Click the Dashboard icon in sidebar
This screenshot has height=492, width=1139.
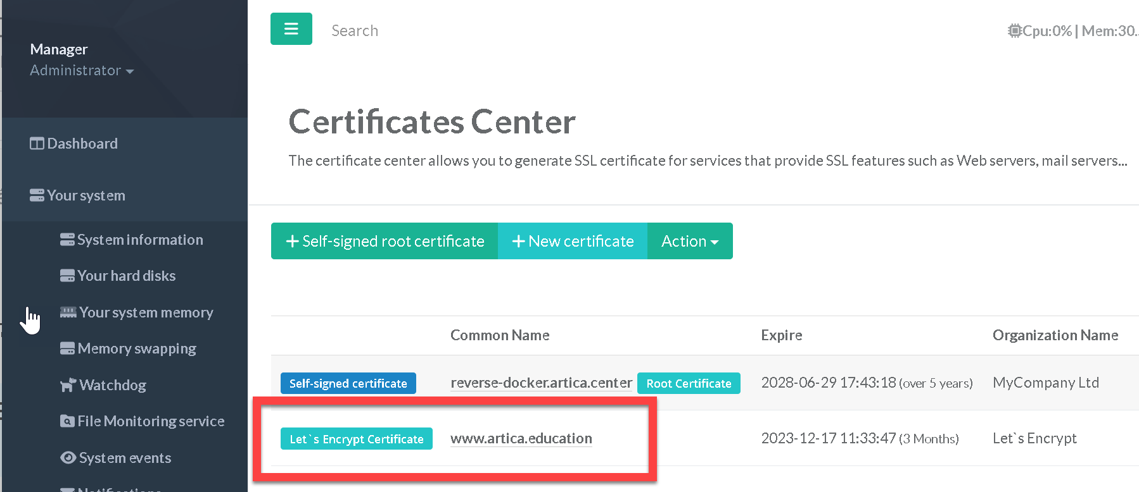tap(37, 144)
